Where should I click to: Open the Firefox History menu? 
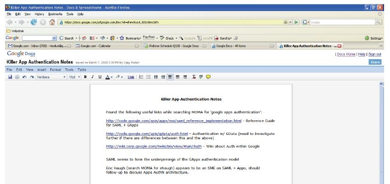[39, 14]
